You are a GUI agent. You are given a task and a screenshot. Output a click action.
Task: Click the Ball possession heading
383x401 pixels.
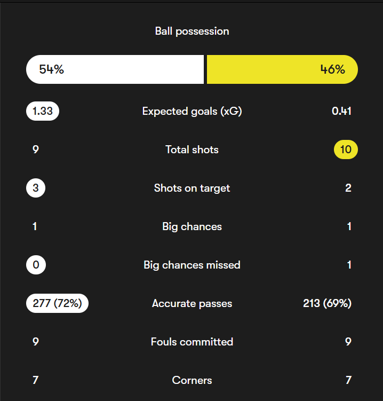pos(192,31)
